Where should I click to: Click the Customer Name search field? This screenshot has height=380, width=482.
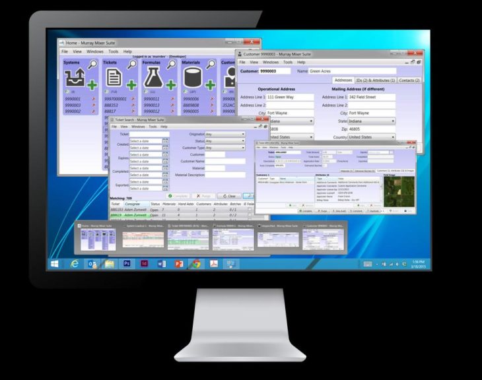point(225,161)
